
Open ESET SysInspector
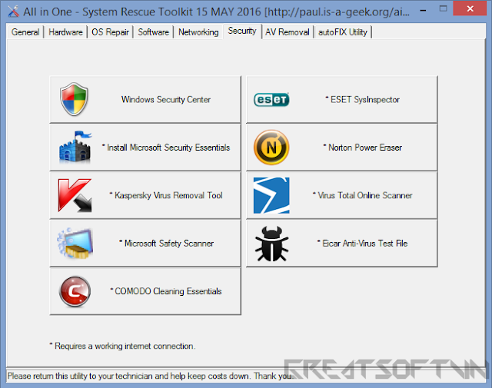coord(342,99)
